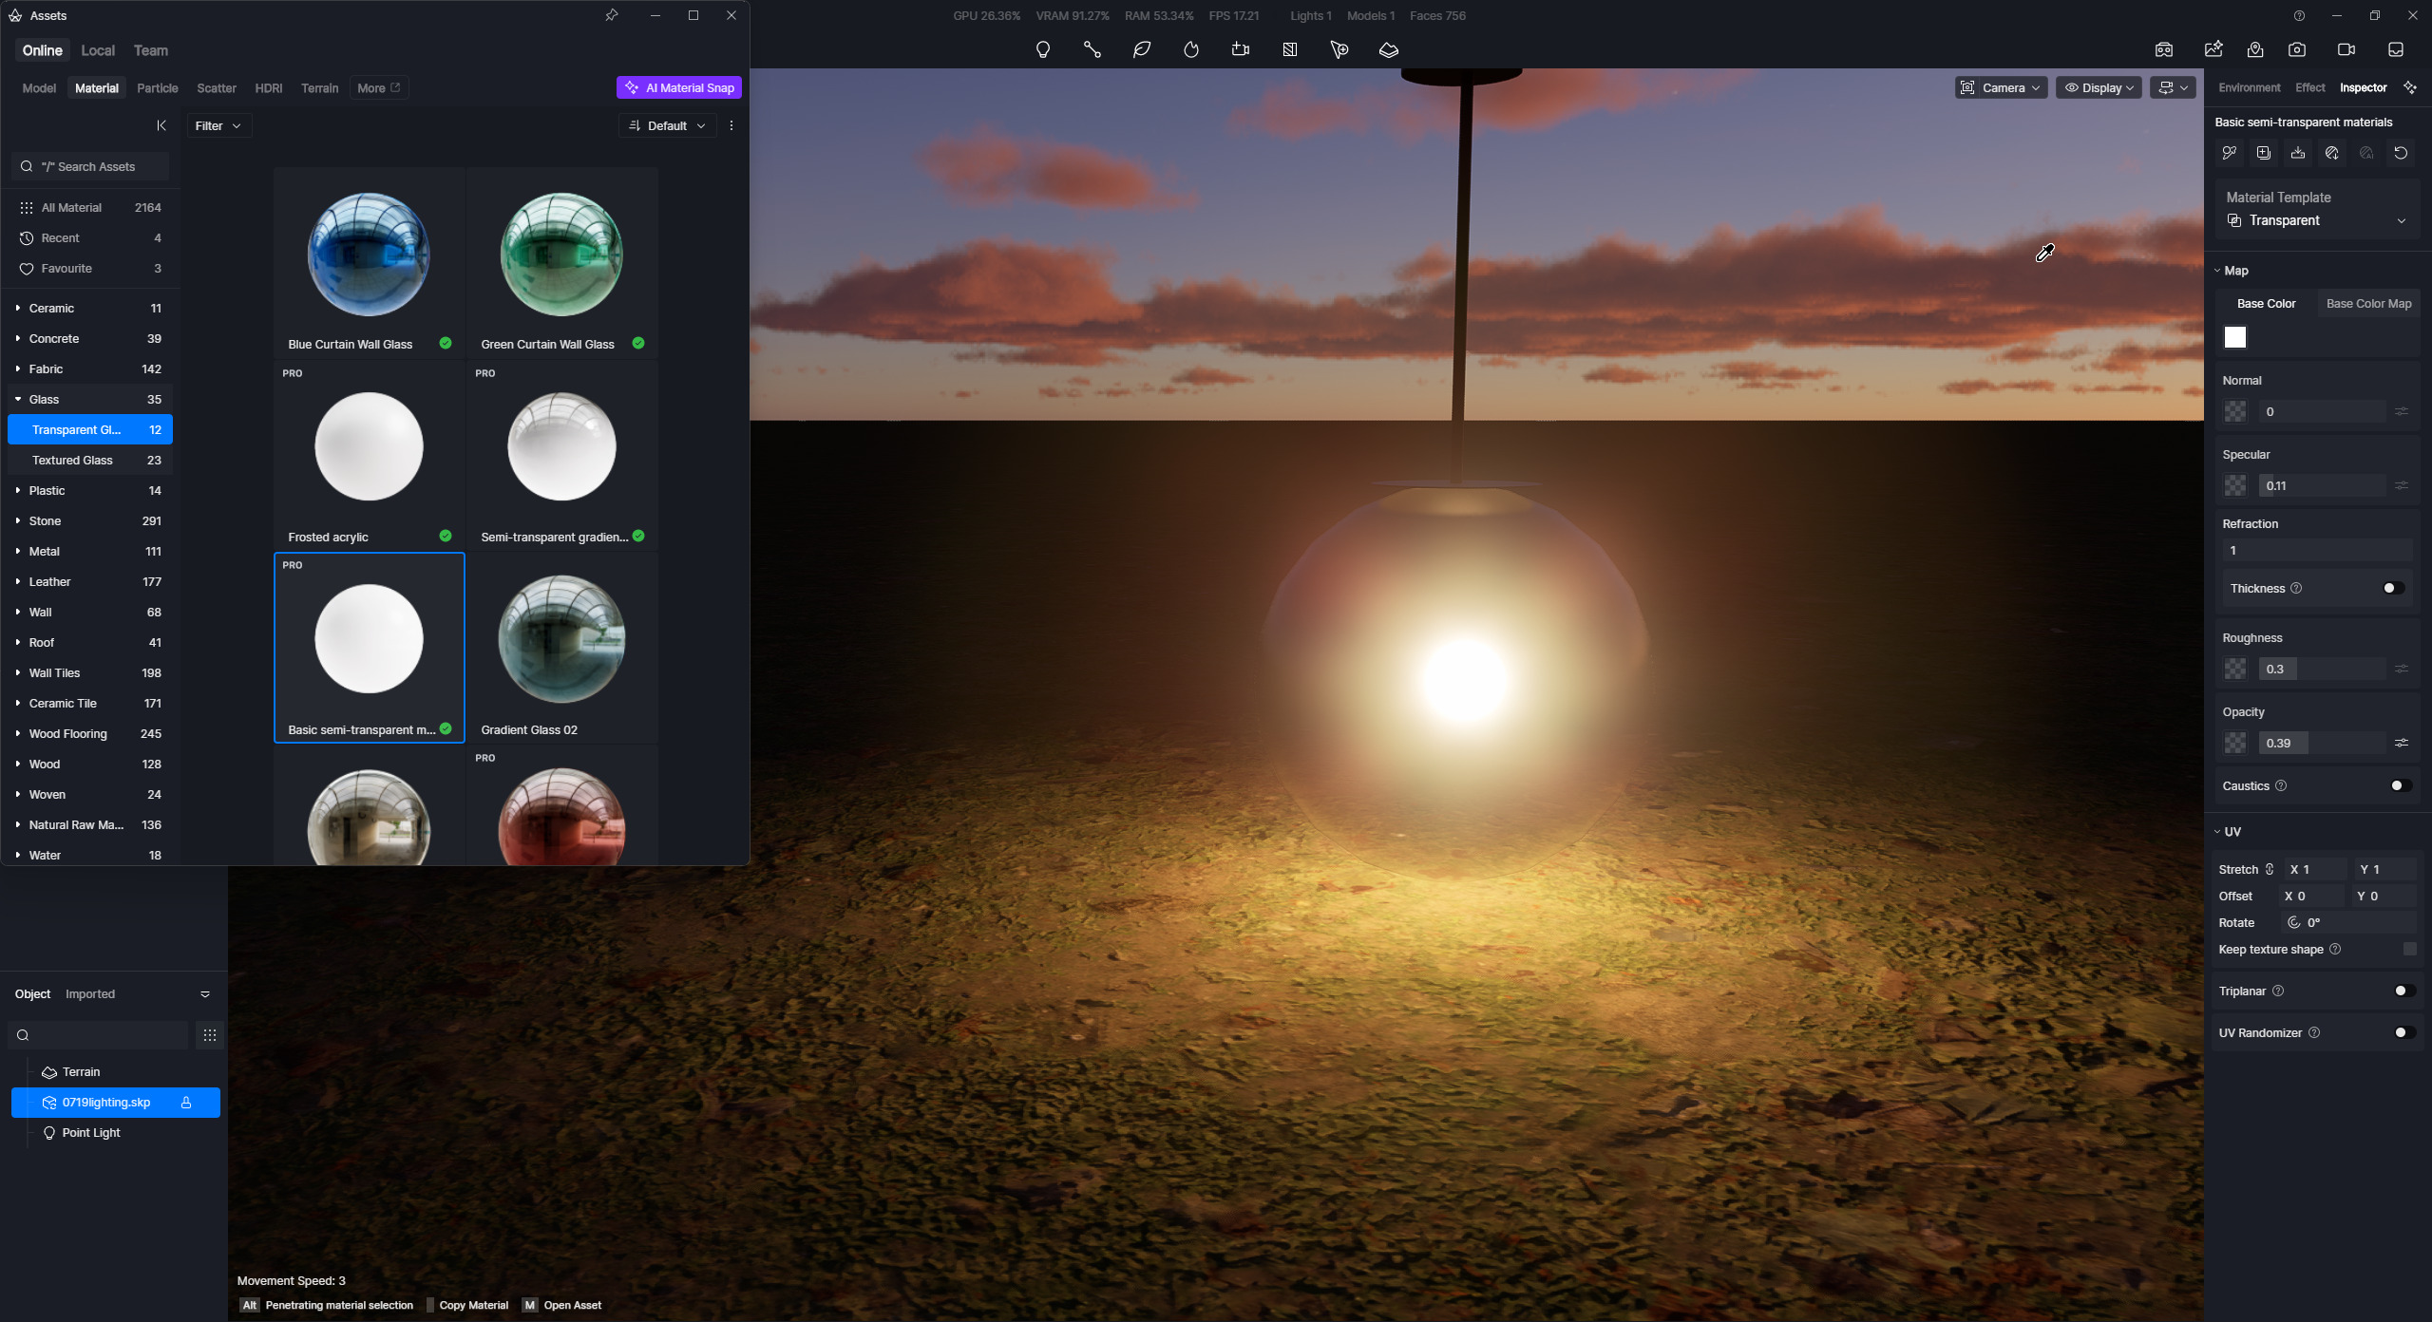The image size is (2432, 1322).
Task: Click the terrain icon in top toolbar
Action: coord(1388,49)
